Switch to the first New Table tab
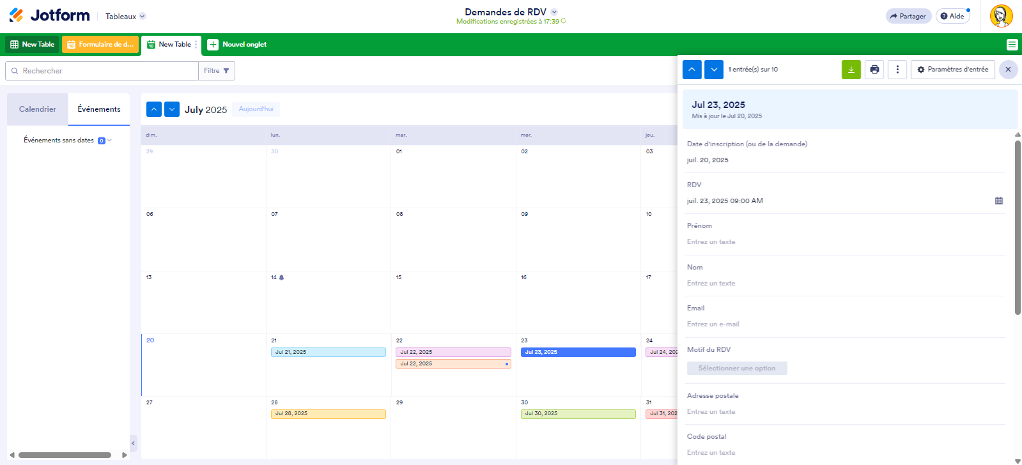1022x465 pixels. pyautogui.click(x=32, y=45)
